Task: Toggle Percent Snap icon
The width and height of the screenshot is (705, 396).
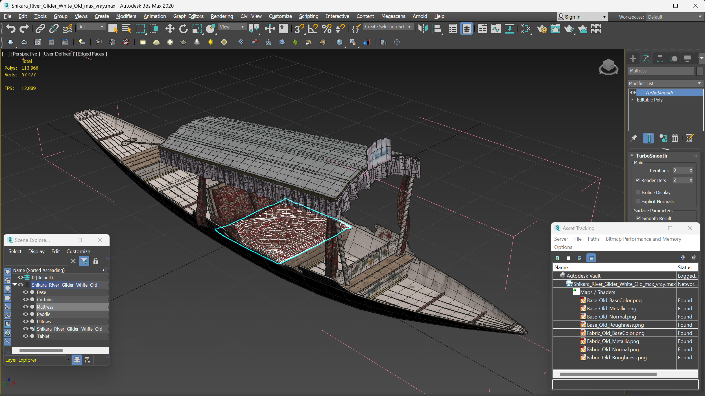Action: click(x=327, y=28)
